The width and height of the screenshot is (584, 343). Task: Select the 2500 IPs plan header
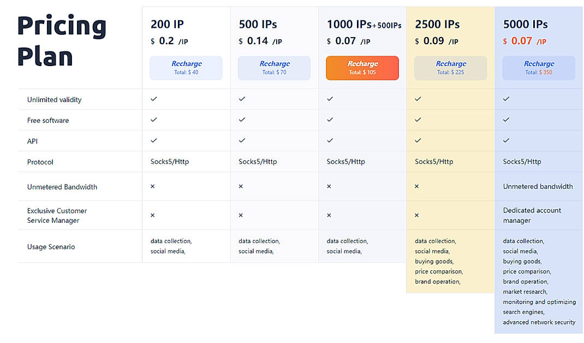(x=437, y=24)
